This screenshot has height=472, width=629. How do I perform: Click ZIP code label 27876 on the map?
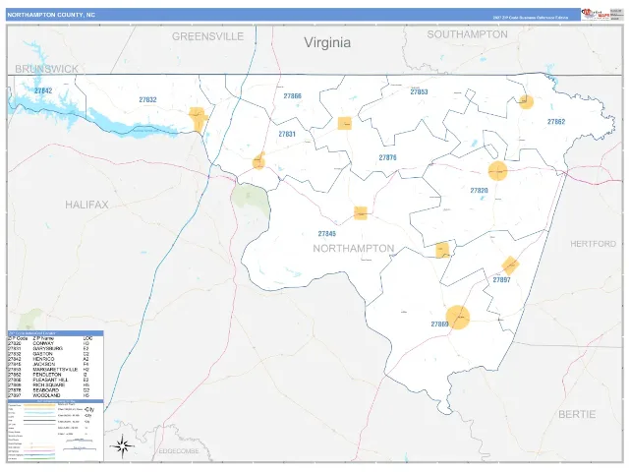click(x=387, y=157)
